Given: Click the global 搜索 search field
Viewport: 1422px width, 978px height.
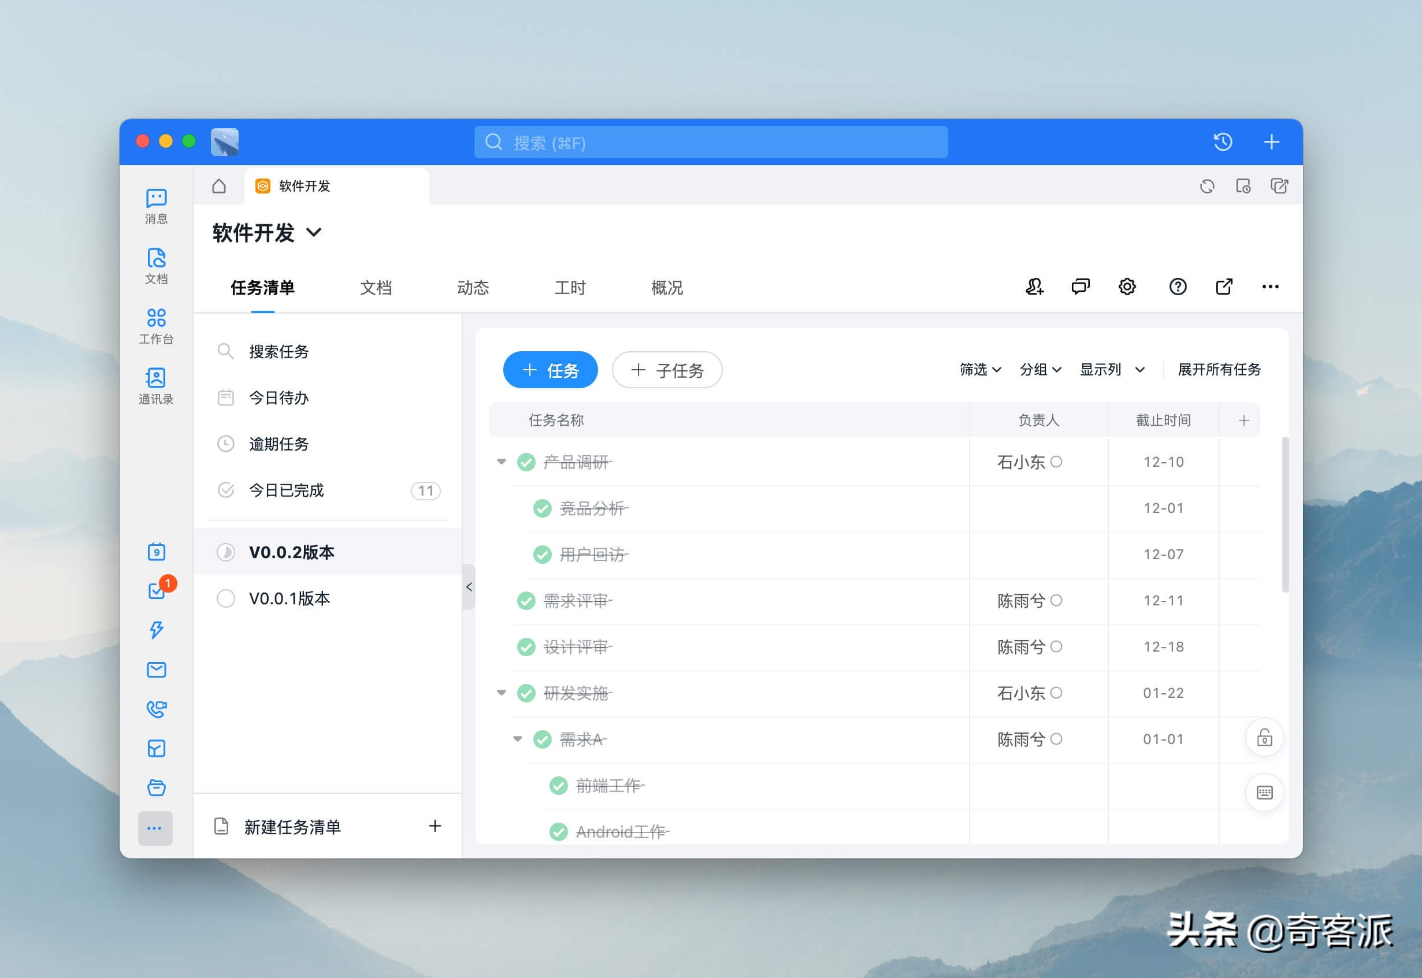Looking at the screenshot, I should [711, 142].
